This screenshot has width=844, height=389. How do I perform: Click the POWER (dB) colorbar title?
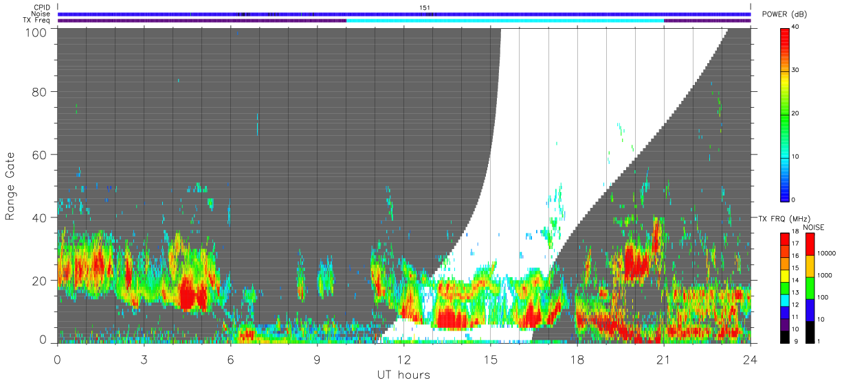785,14
